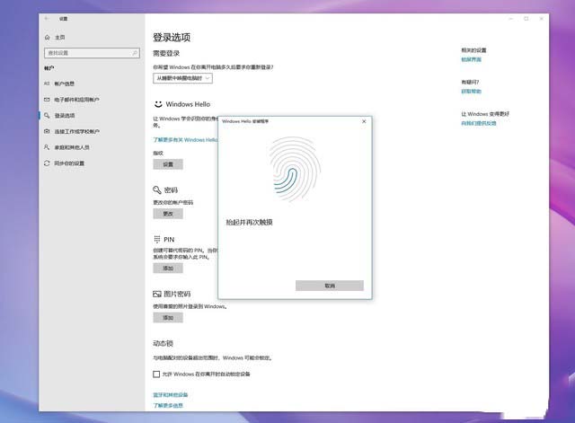
Task: Open the 获取帮助 get help link
Action: tap(471, 92)
